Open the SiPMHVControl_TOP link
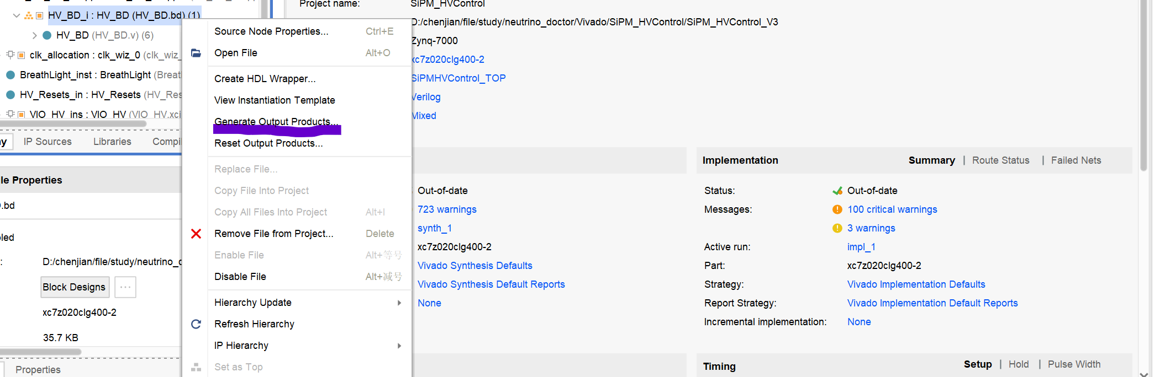Image resolution: width=1160 pixels, height=377 pixels. pyautogui.click(x=458, y=78)
